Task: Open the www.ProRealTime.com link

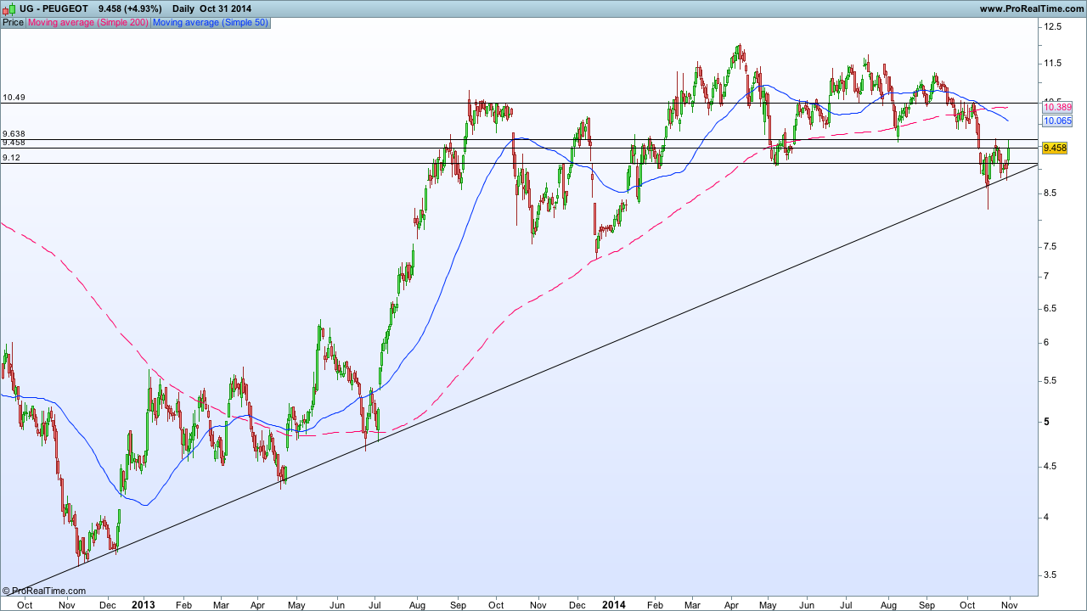Action: (1031, 8)
